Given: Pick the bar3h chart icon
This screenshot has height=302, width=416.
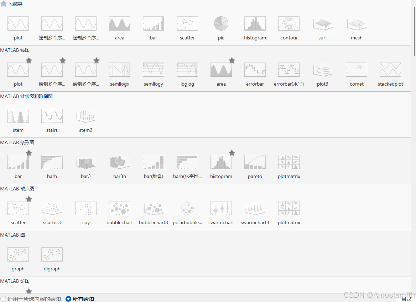Looking at the screenshot, I should click(x=120, y=162).
